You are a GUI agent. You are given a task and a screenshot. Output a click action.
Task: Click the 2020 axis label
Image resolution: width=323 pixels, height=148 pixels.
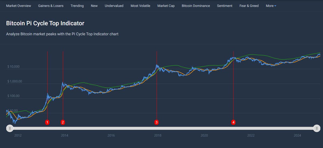pyautogui.click(x=204, y=135)
